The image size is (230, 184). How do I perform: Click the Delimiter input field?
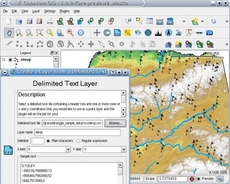tap(37, 141)
